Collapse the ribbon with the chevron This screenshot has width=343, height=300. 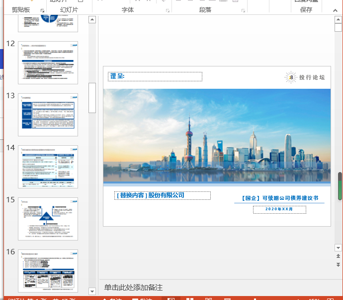[x=335, y=10]
